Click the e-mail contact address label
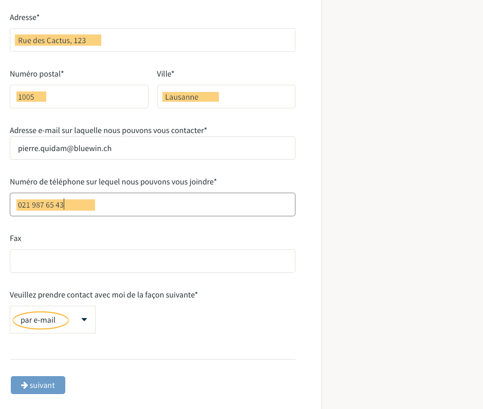483x409 pixels. pyautogui.click(x=108, y=131)
